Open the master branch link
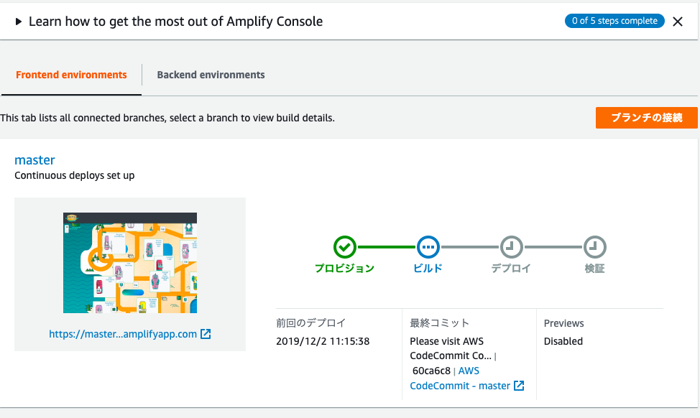Screen dimensions: 700x418 34,159
